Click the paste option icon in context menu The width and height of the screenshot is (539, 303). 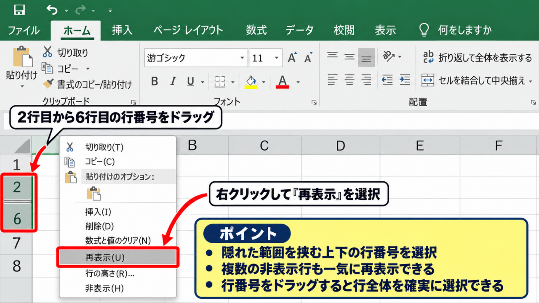click(93, 194)
